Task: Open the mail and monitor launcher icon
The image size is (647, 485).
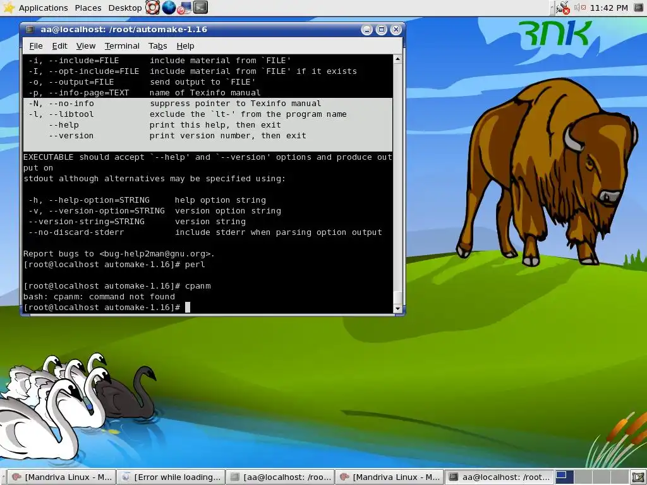Action: click(184, 8)
